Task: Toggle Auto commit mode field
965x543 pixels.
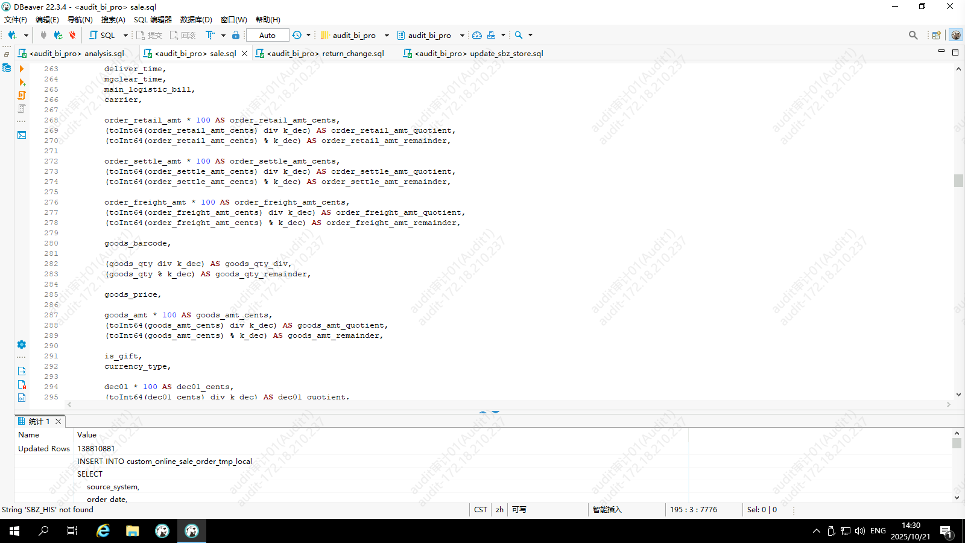Action: click(267, 35)
